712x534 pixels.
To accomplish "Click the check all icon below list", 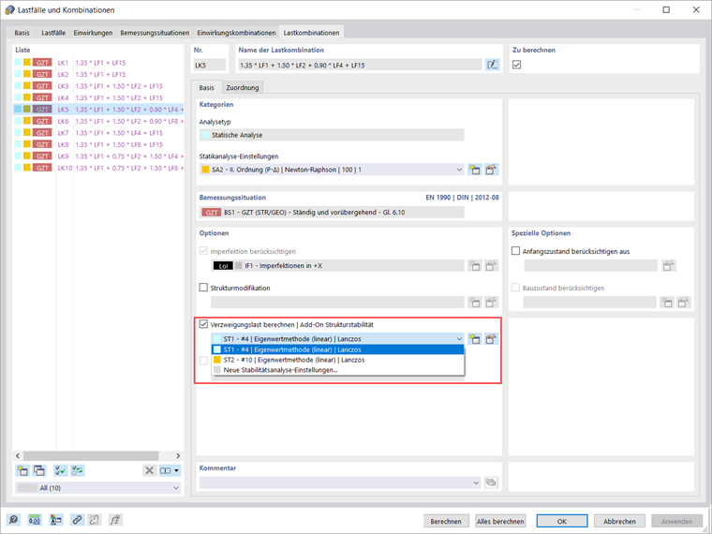I will (x=60, y=470).
